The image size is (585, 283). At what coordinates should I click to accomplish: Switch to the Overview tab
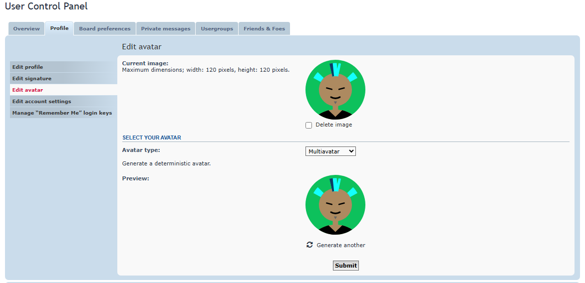tap(26, 29)
